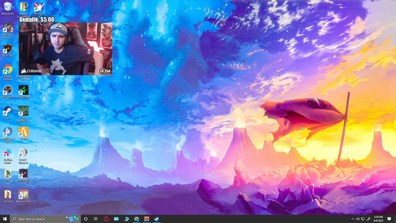Launch the NpLauncher2 desktop shortcut
This screenshot has width=396, height=223.
click(24, 196)
